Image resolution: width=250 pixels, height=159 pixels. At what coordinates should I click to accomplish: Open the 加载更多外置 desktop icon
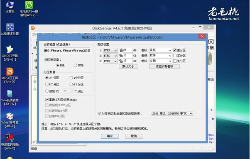click(x=10, y=29)
